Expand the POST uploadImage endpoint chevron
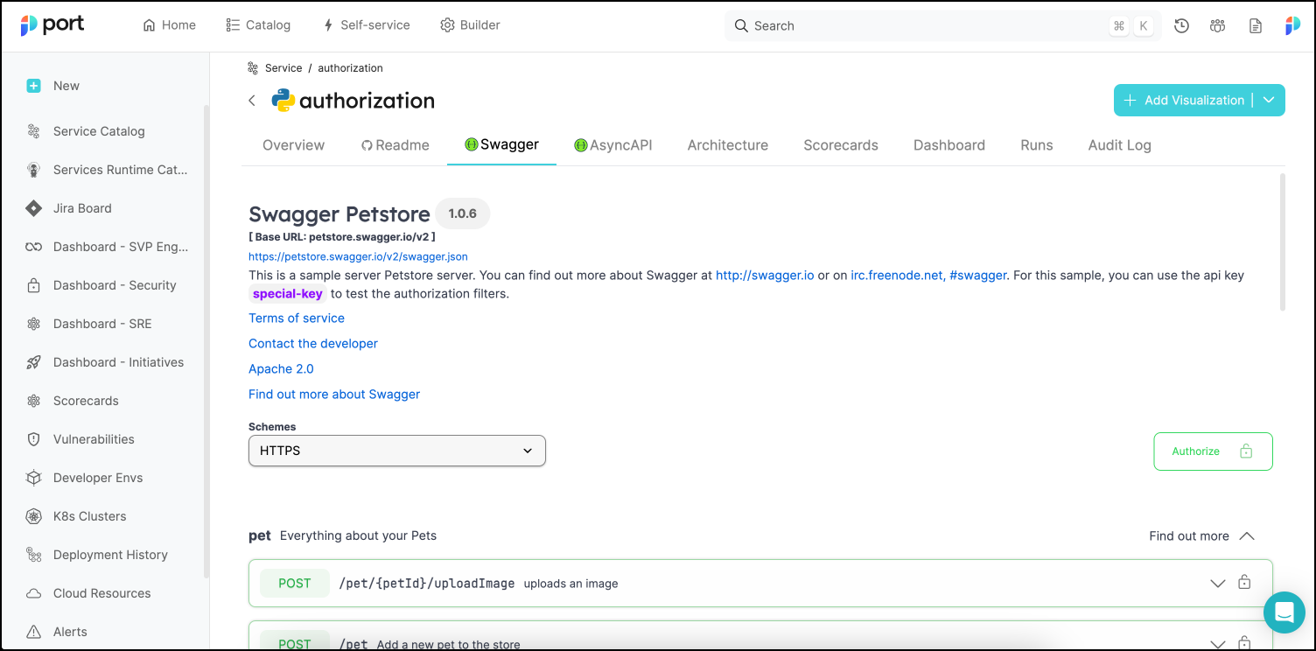 (1217, 584)
